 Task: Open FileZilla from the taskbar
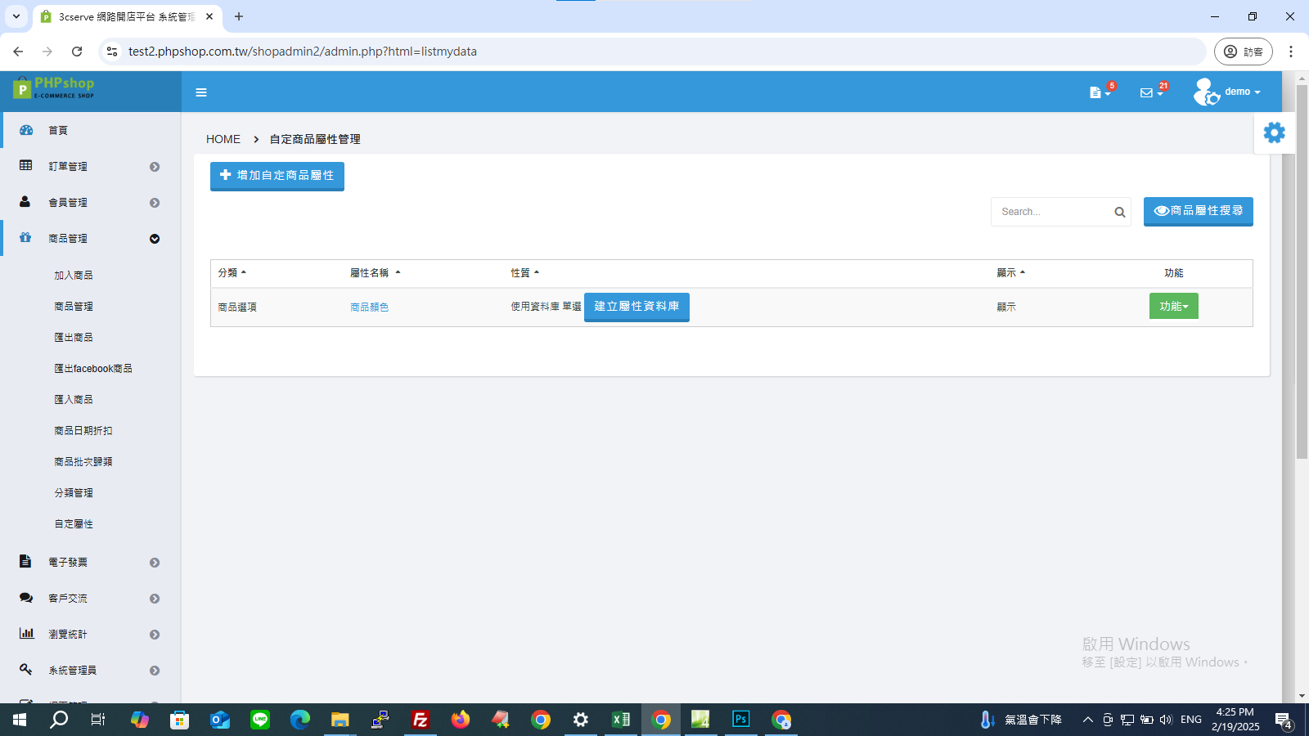click(421, 720)
